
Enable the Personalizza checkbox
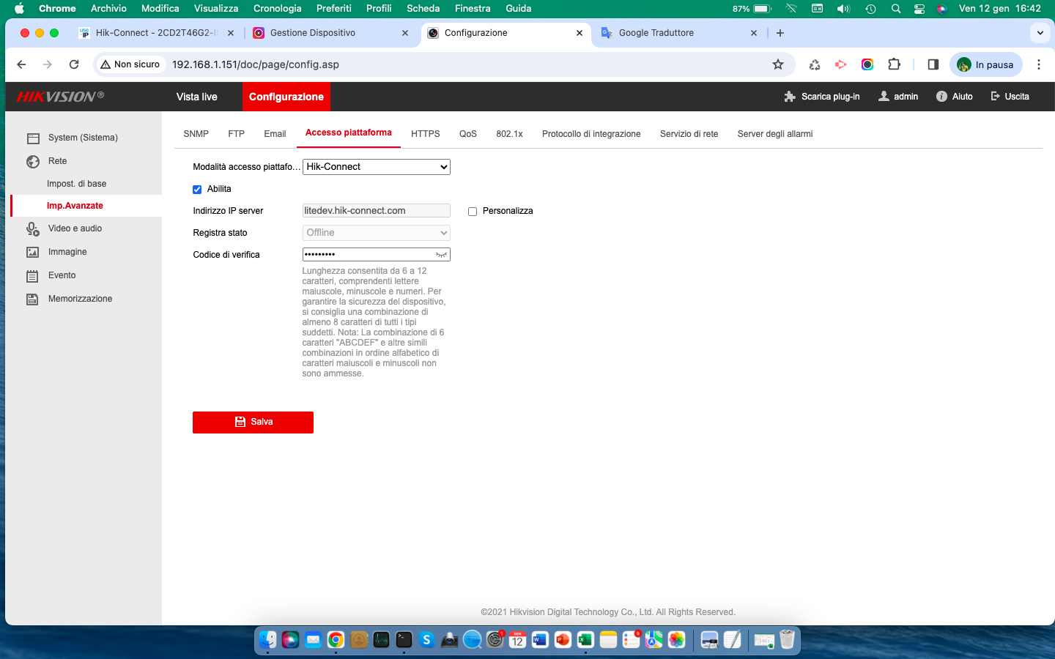(473, 212)
